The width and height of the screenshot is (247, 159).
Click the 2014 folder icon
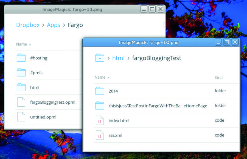click(100, 91)
